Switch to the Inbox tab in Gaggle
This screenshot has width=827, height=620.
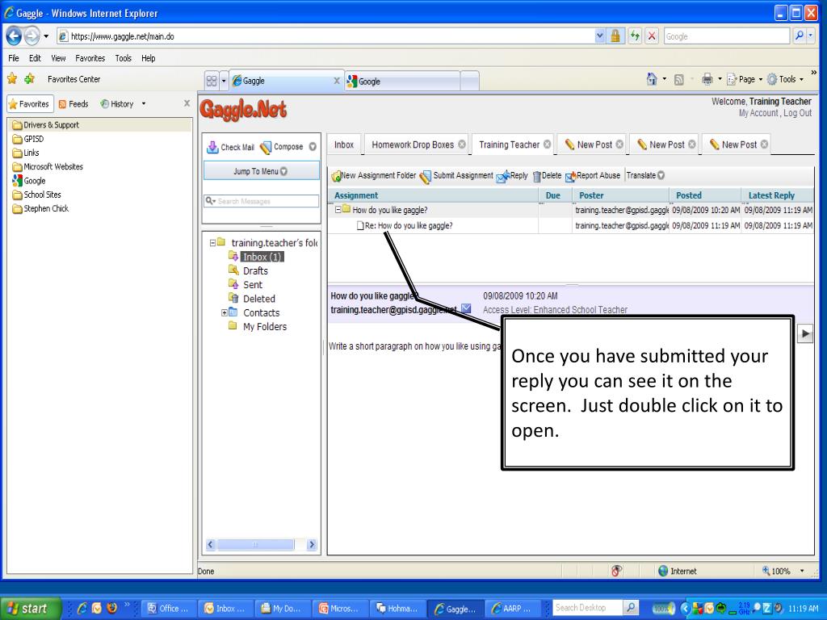coord(344,145)
